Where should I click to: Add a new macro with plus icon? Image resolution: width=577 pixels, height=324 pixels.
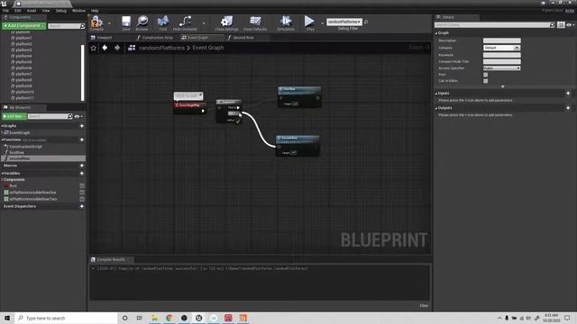pyautogui.click(x=82, y=166)
